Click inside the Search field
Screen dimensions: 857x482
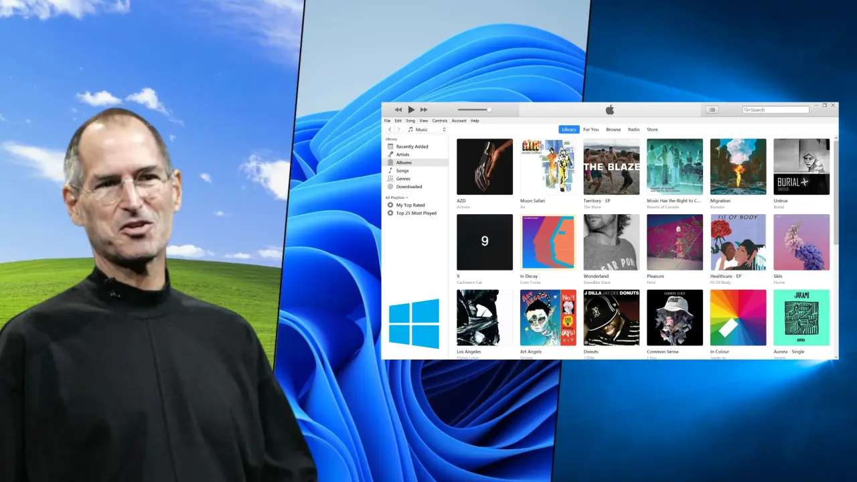point(777,110)
